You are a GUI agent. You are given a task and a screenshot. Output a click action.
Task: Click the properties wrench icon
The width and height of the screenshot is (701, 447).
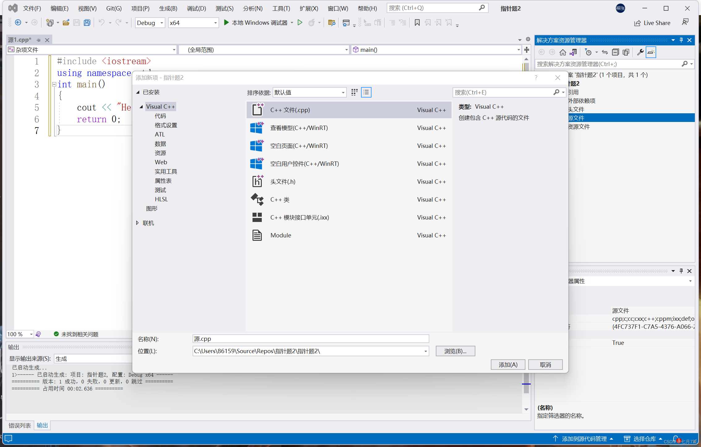point(640,52)
